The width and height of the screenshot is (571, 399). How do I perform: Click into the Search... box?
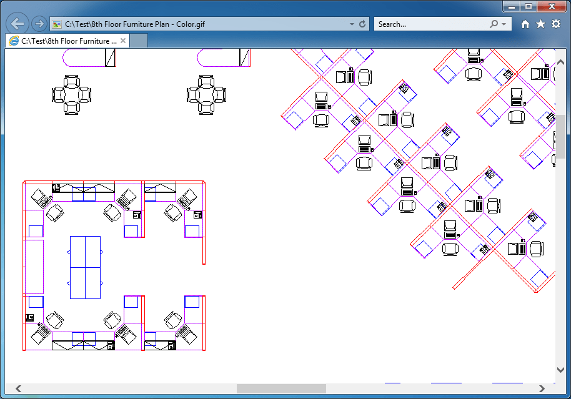(432, 24)
